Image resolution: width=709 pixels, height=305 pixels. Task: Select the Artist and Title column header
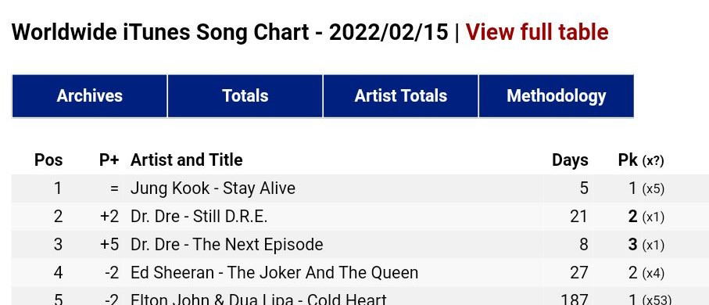[186, 160]
